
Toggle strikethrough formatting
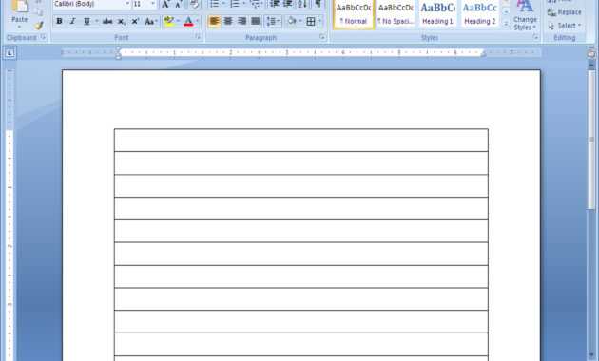(x=107, y=21)
